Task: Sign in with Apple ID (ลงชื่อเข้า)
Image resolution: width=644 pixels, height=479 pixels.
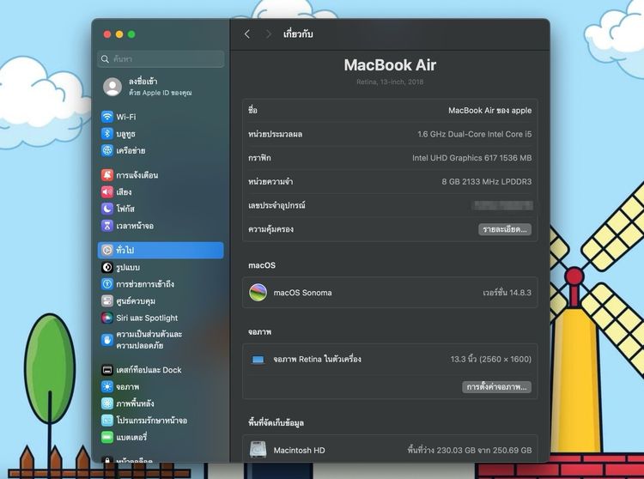Action: (143, 82)
